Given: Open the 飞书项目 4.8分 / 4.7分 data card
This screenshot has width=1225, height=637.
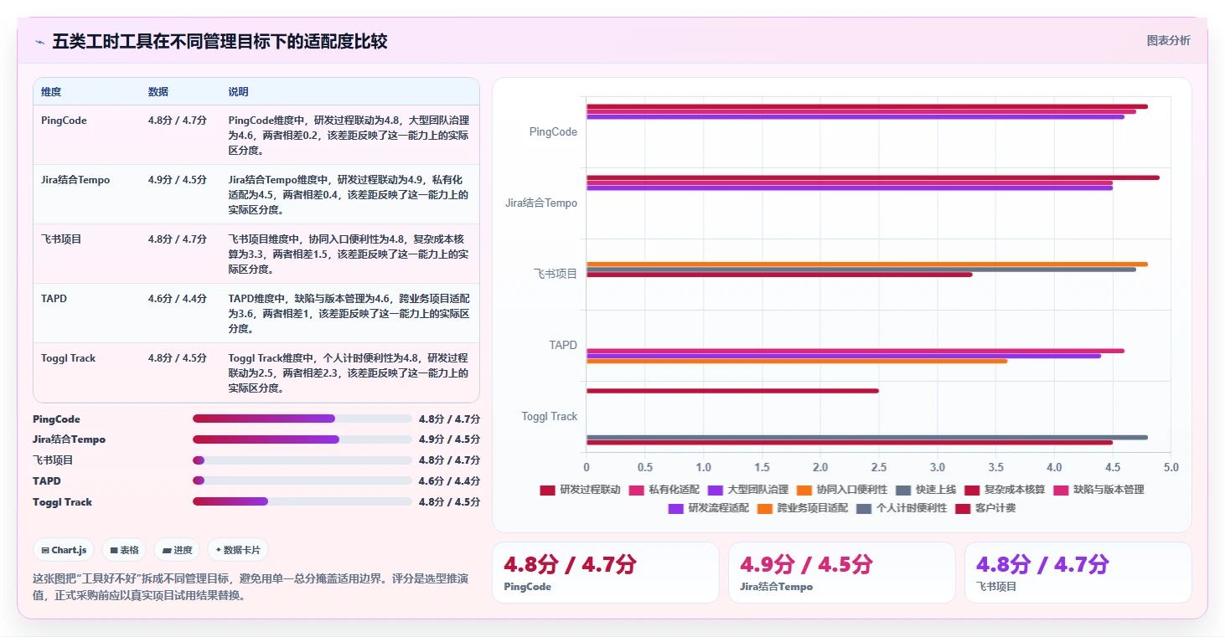Looking at the screenshot, I should pyautogui.click(x=1078, y=573).
